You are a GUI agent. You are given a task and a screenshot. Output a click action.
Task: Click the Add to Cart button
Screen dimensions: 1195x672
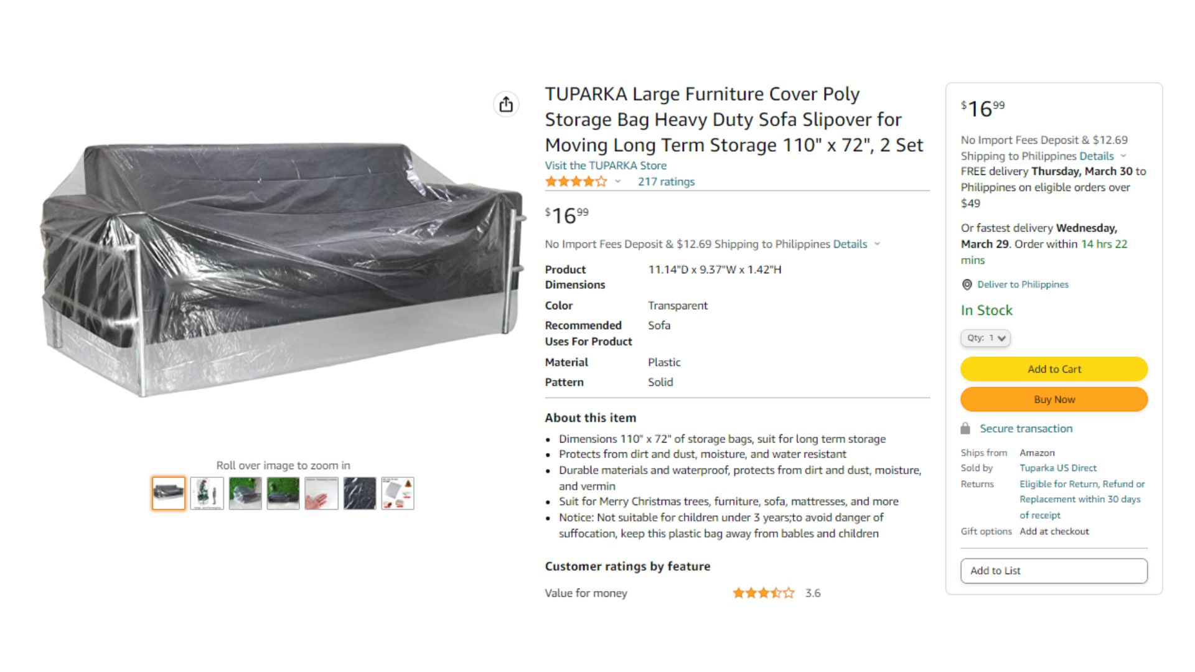tap(1054, 369)
